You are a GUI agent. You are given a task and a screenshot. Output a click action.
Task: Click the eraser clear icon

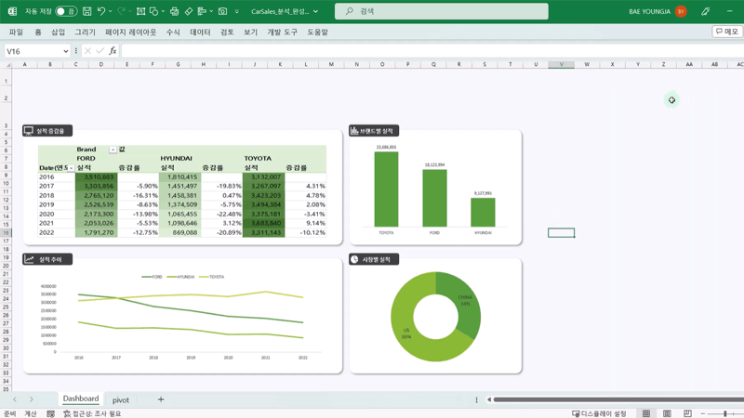pos(189,11)
